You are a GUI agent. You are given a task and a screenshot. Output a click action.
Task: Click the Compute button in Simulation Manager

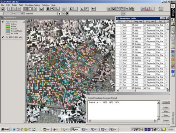click(x=166, y=102)
